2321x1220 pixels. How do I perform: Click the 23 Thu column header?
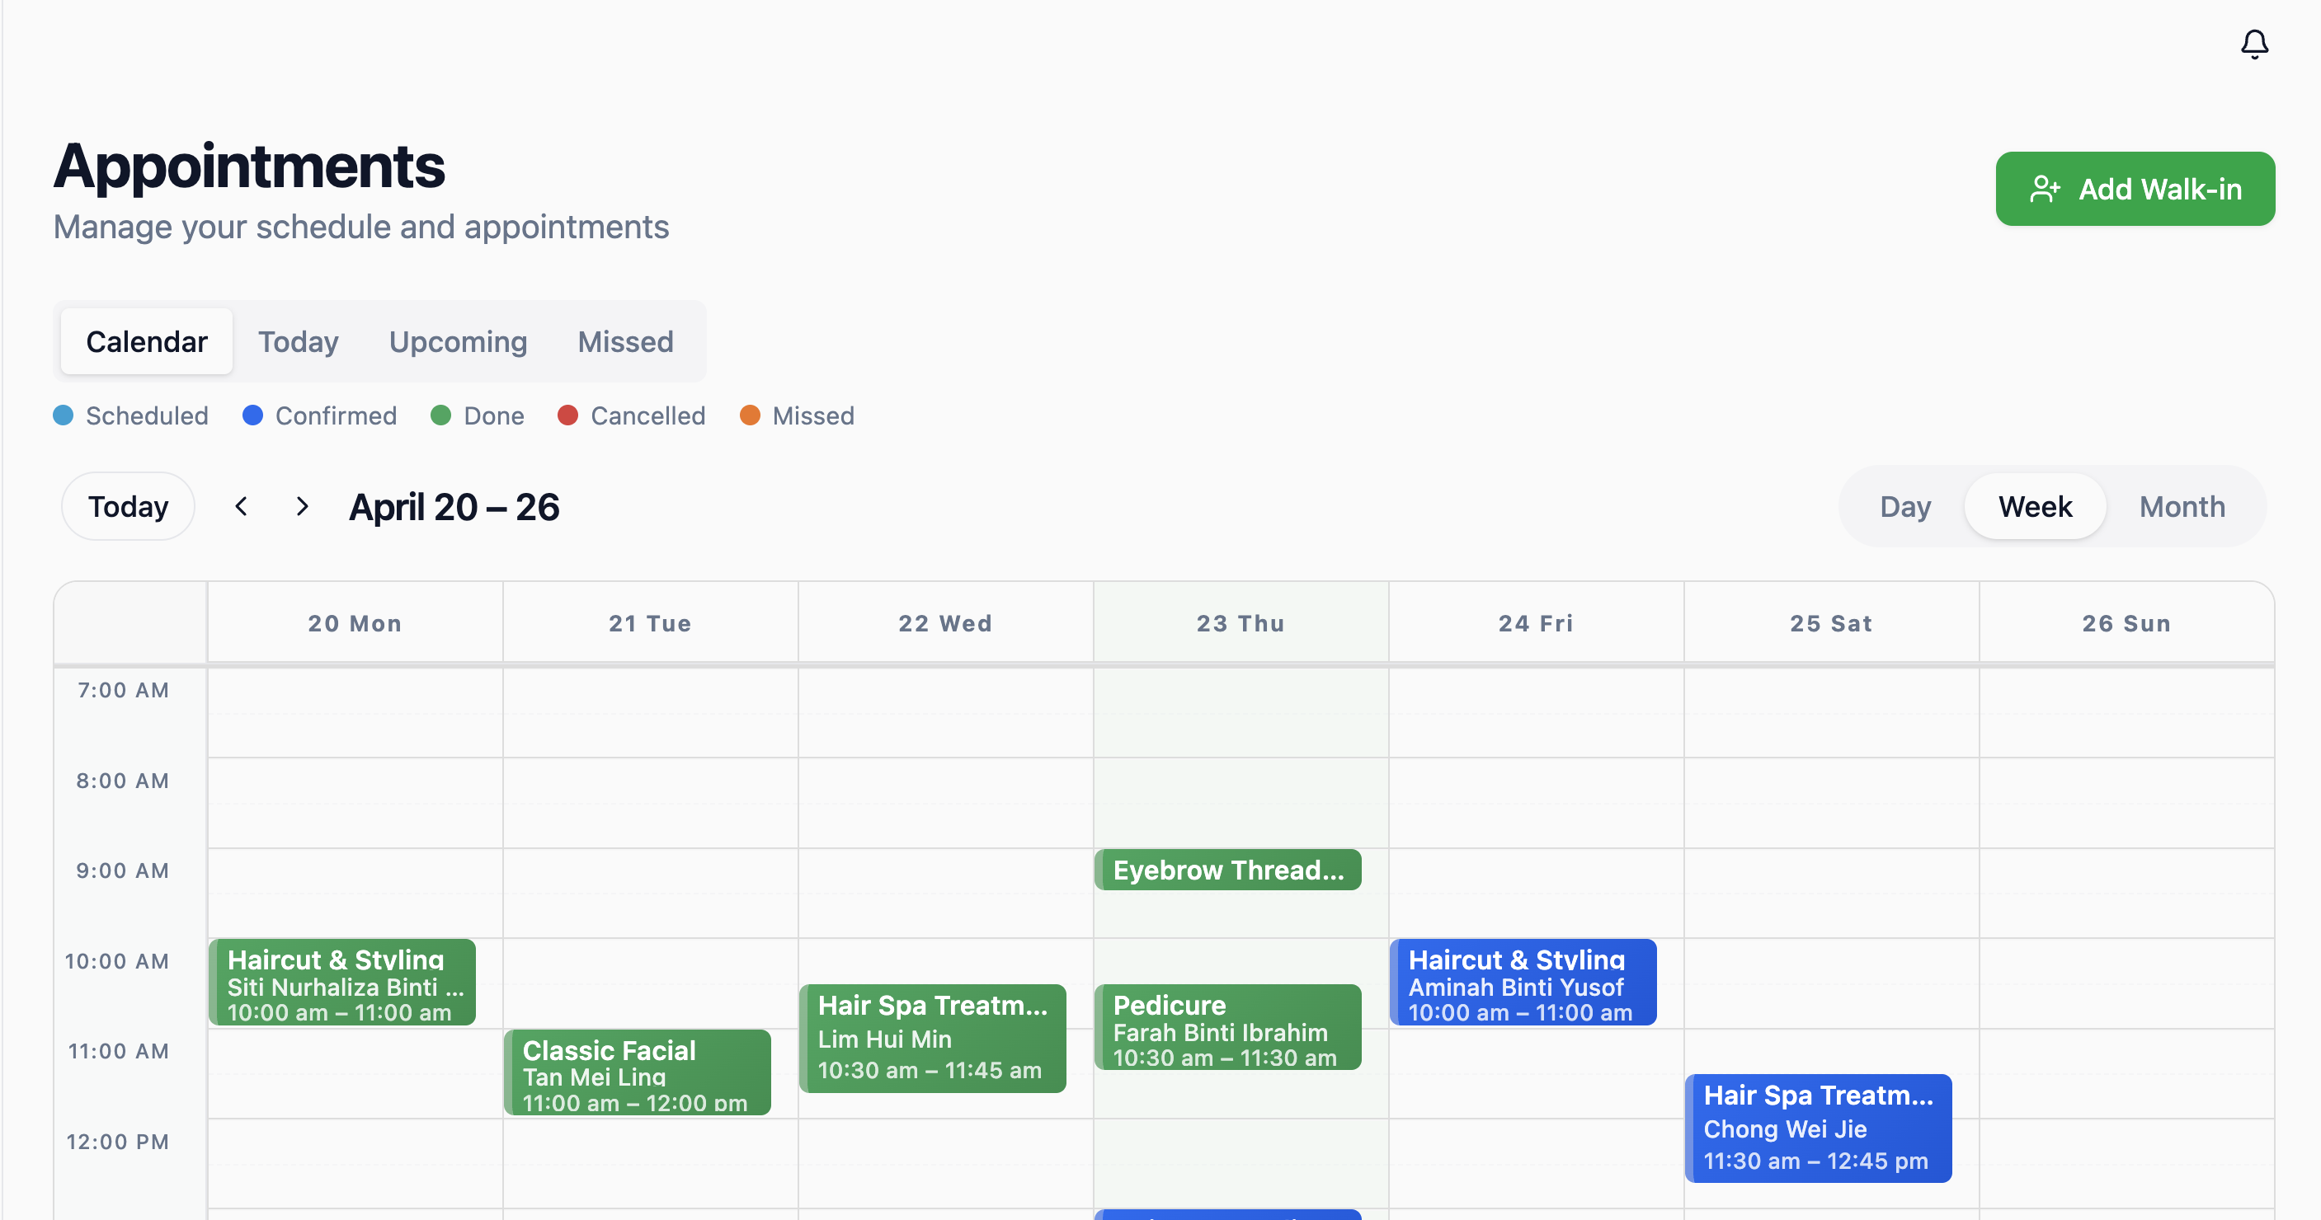1241,623
